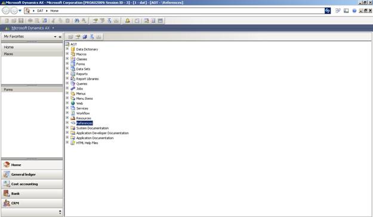Expand the Application Documentation node

pyautogui.click(x=67, y=137)
